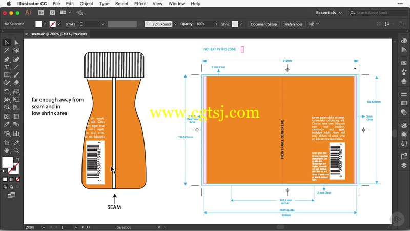Select the Curvature tool

point(16,60)
